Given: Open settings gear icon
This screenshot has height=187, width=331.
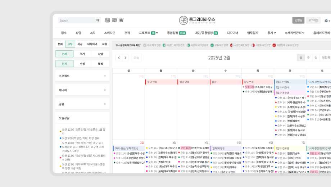Looking at the screenshot, I should click(326, 21).
